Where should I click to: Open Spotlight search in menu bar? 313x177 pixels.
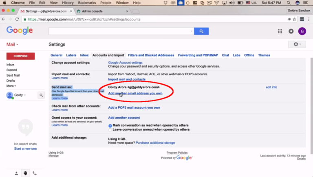tap(289, 3)
